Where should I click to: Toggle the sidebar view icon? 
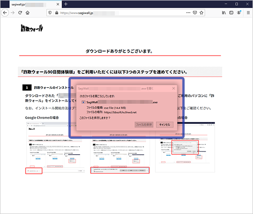231,13
